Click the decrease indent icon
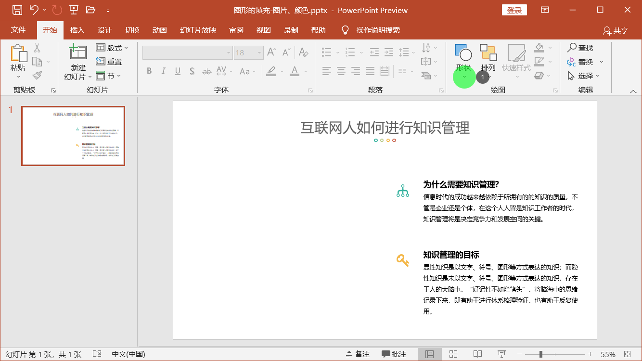642x361 pixels. tap(374, 52)
